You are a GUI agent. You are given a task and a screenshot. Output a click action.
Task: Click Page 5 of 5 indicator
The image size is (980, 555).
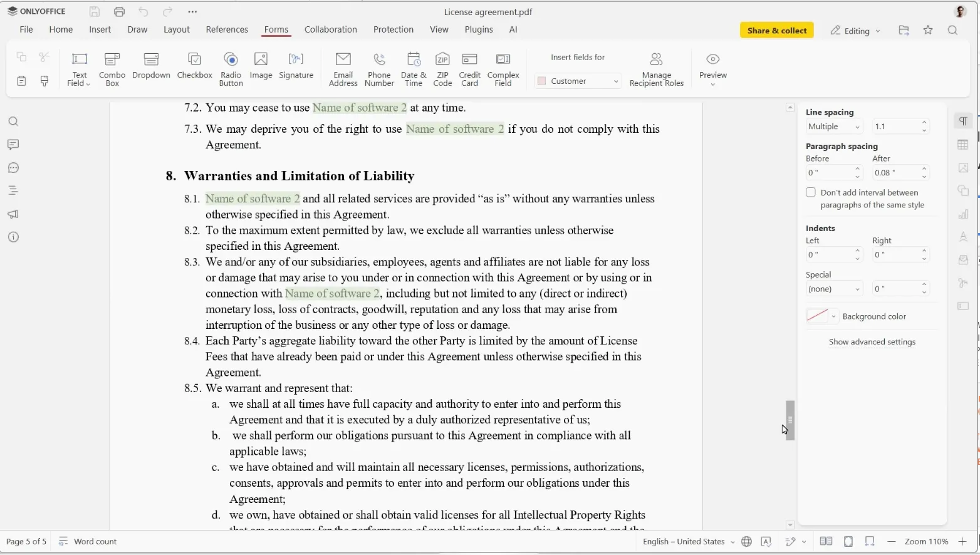26,542
